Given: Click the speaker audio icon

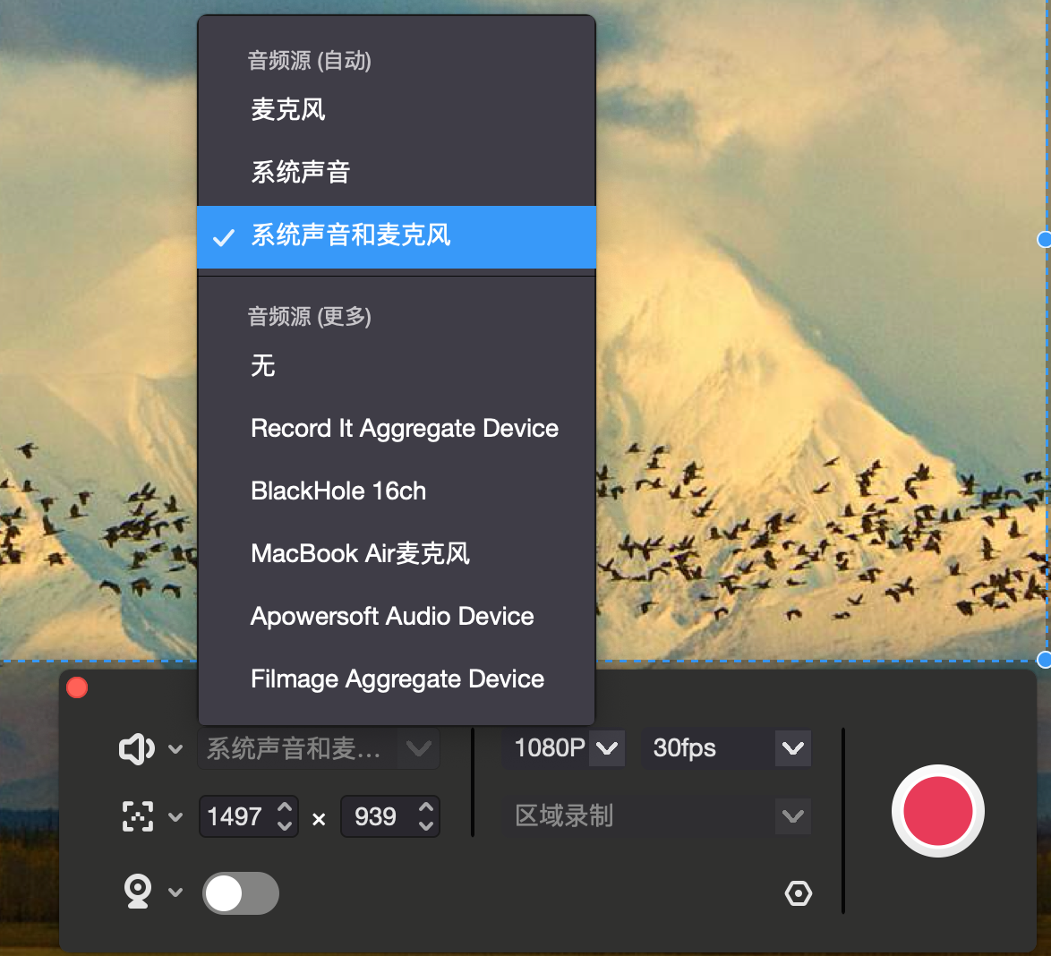Looking at the screenshot, I should (137, 749).
